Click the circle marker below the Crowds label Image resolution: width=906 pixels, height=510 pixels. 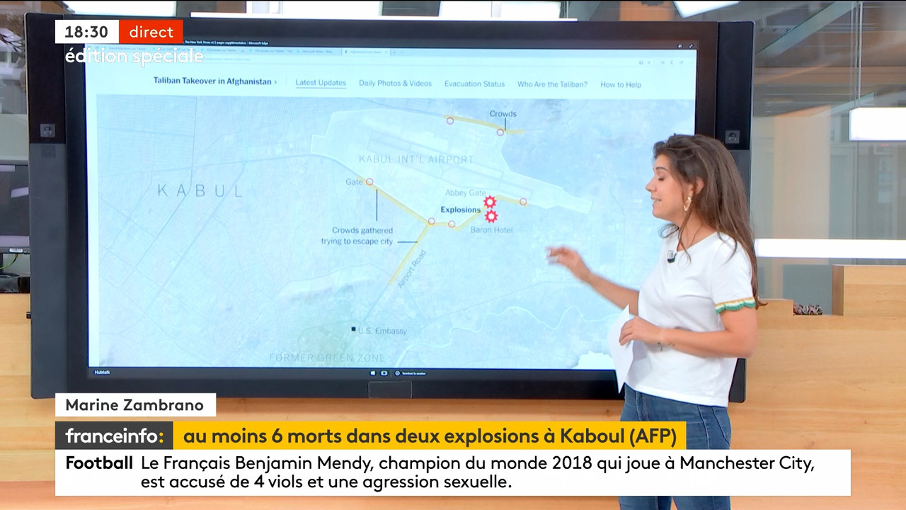tap(500, 132)
